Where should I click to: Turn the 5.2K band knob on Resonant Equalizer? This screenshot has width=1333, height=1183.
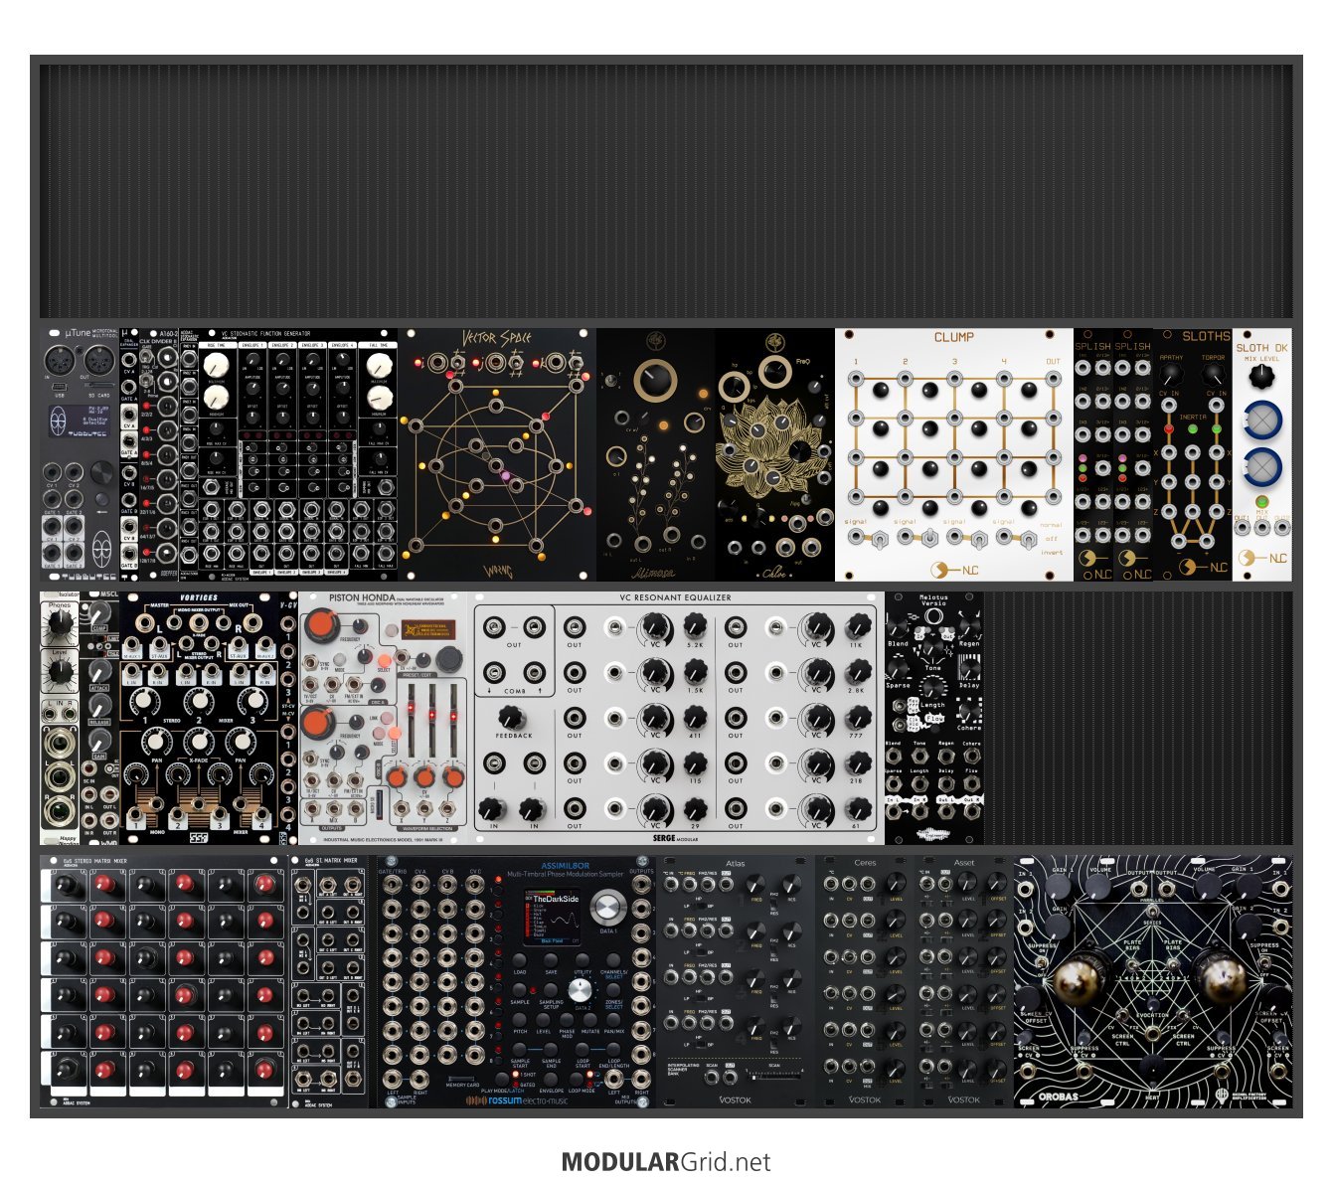point(696,625)
